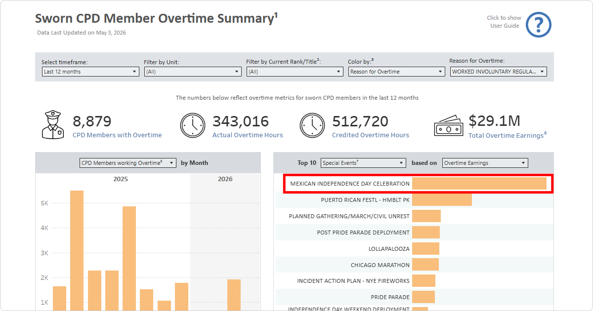Open the Filter by Current Rank/Title dropdown
593x311 pixels.
(295, 72)
